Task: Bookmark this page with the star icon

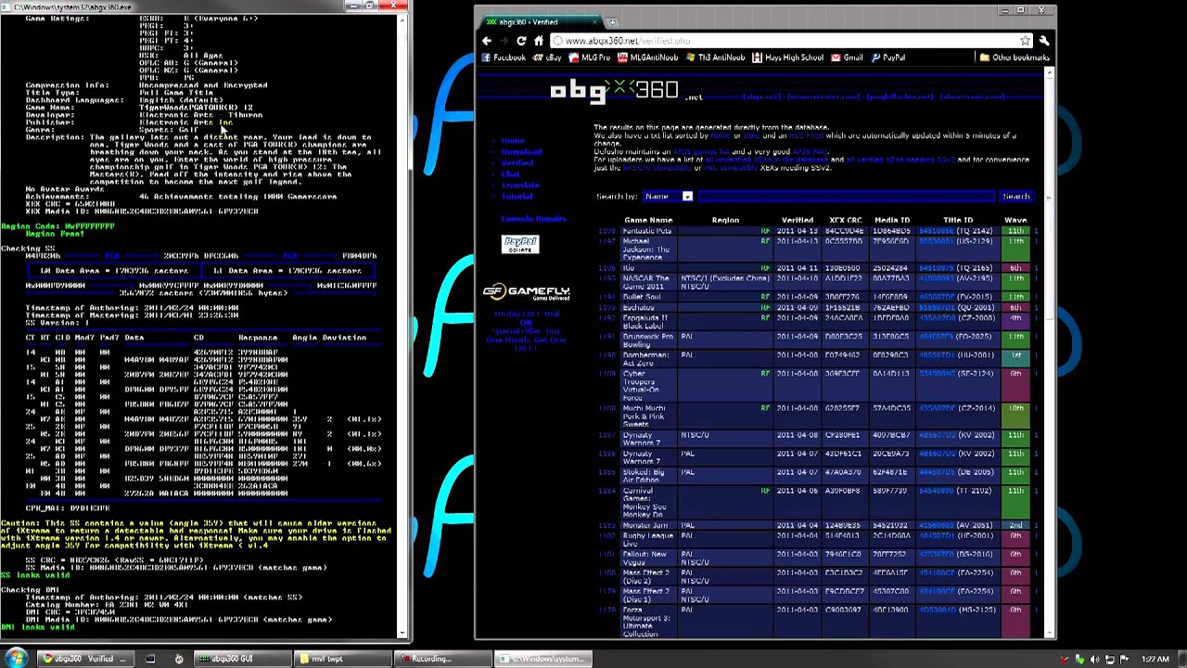Action: 1025,41
